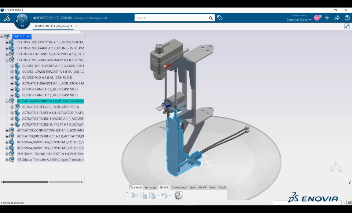Open the Undo history dropdown arrow
The height and width of the screenshot is (213, 352).
coord(170,195)
